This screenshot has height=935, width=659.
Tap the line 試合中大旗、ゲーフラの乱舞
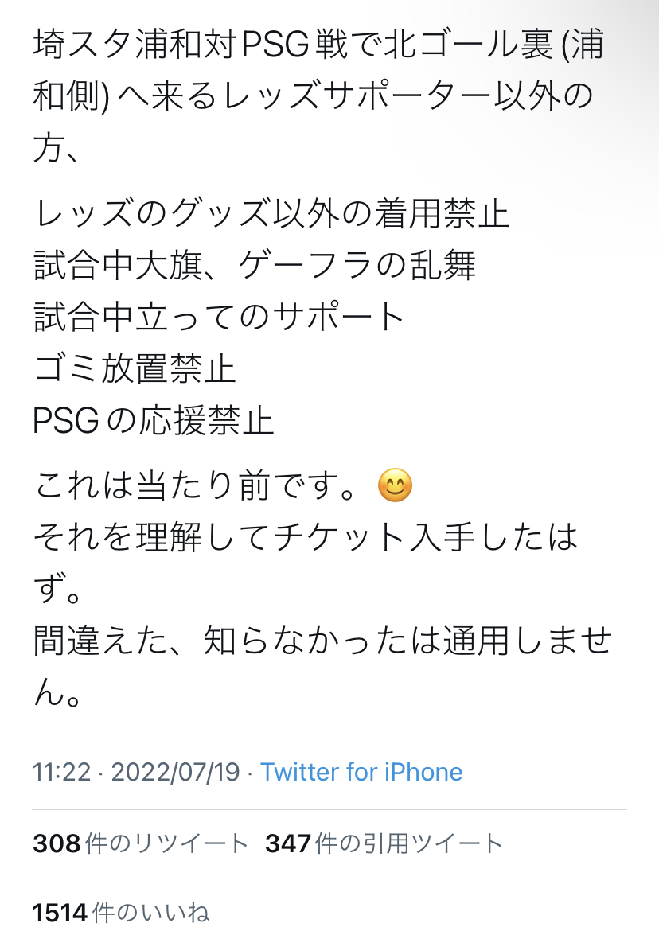255,265
